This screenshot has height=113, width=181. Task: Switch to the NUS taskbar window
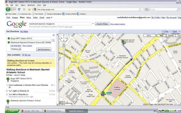coord(54,111)
